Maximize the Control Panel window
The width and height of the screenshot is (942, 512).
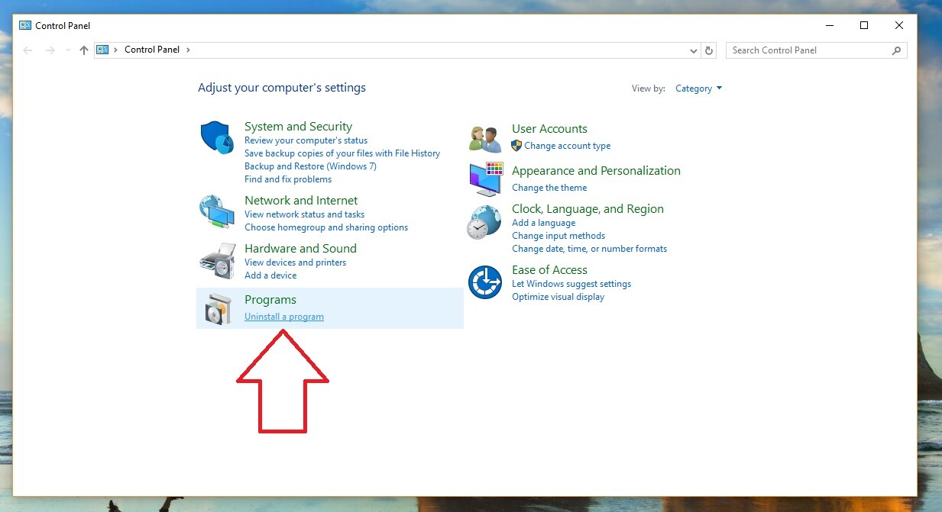coord(864,25)
